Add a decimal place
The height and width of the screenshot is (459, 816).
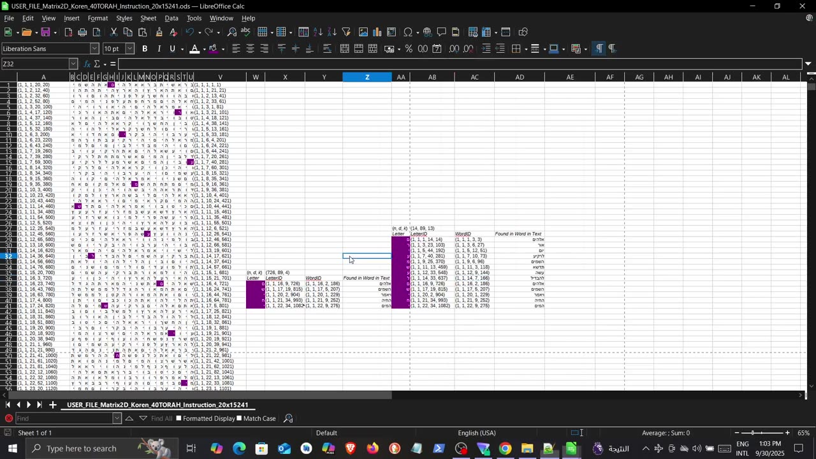pos(455,48)
